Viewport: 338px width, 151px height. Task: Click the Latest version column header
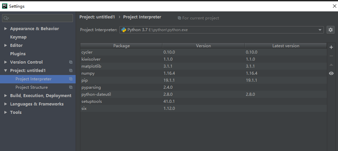point(286,46)
